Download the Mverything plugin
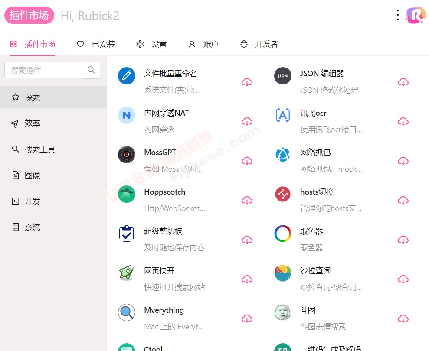429x351 pixels. [247, 318]
